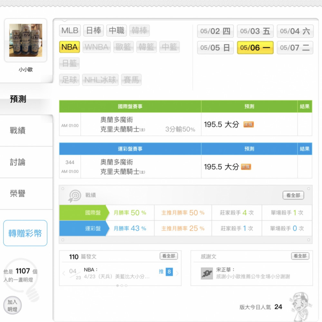Image resolution: width=322 pixels, height=322 pixels.
Task: Click 奧蘭多魔術 in 國際盤 match row
Action: 117,119
